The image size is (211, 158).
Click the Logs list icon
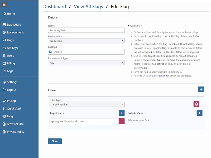4,71
